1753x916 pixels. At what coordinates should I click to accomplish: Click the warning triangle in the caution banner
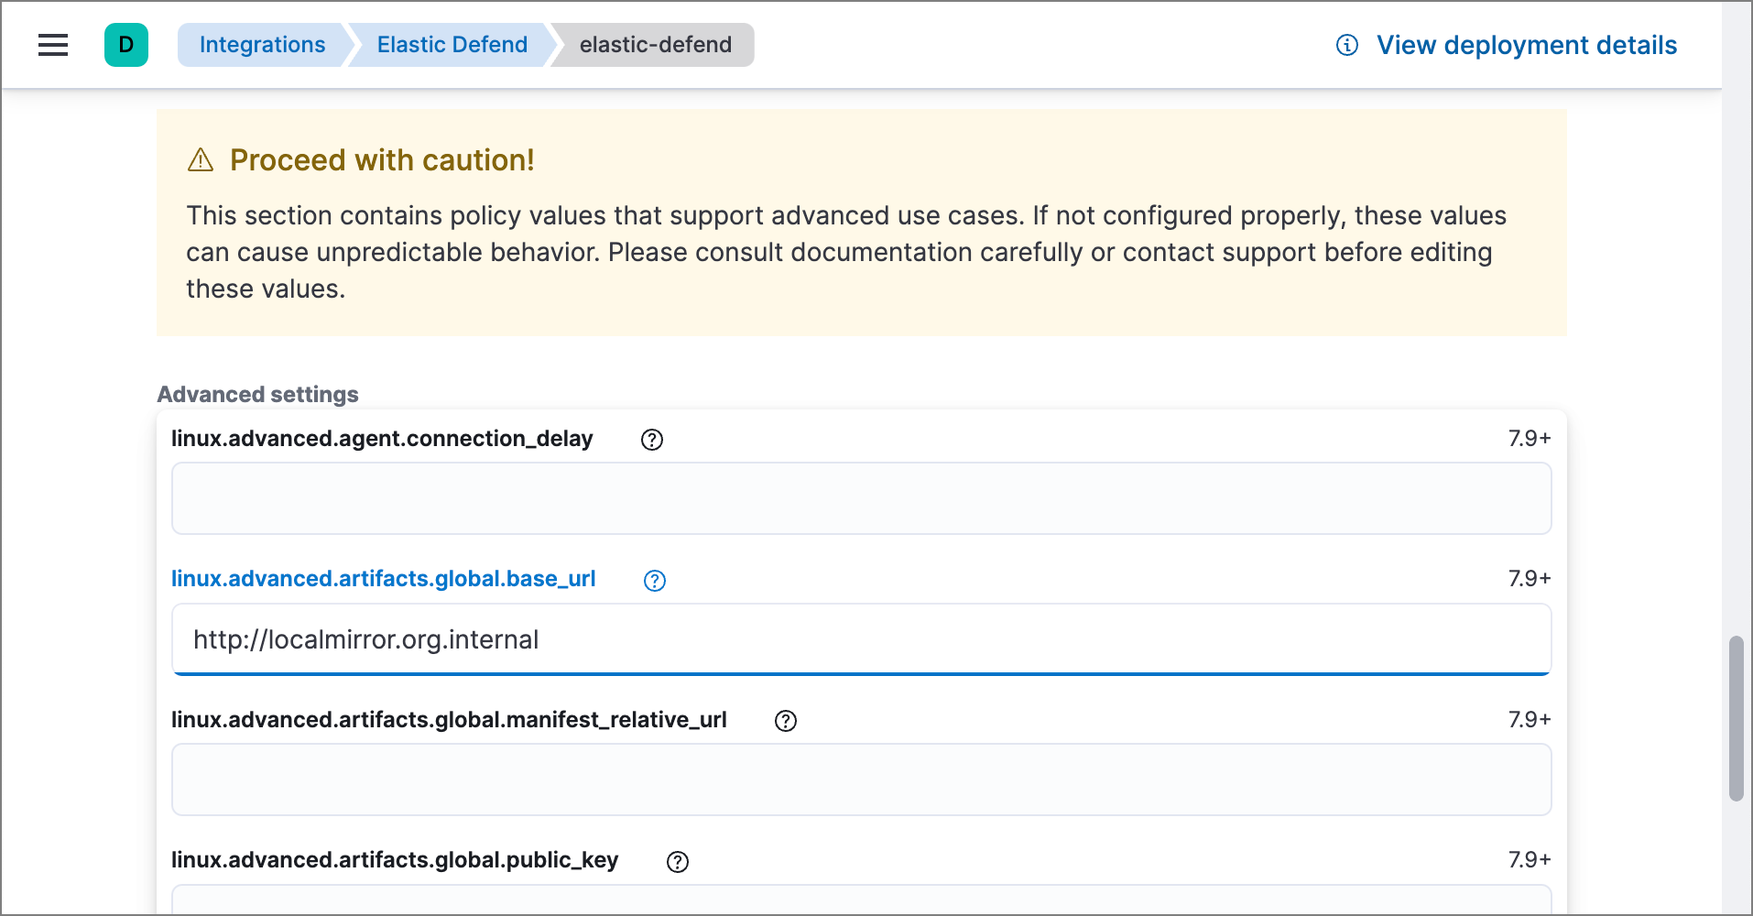click(201, 158)
